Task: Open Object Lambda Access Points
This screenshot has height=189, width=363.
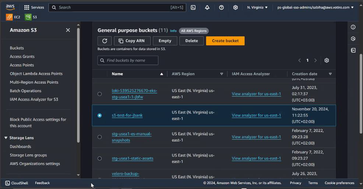Action: click(x=36, y=74)
